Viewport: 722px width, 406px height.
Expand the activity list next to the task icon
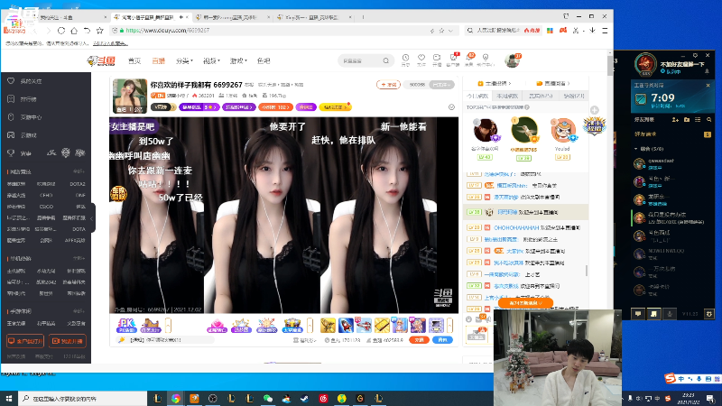click(x=168, y=326)
